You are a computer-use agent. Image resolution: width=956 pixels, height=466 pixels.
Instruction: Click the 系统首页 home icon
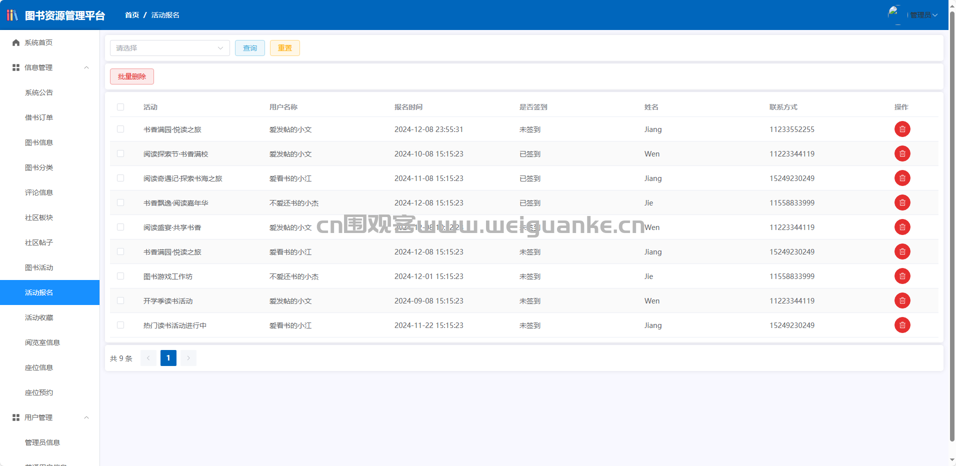16,42
